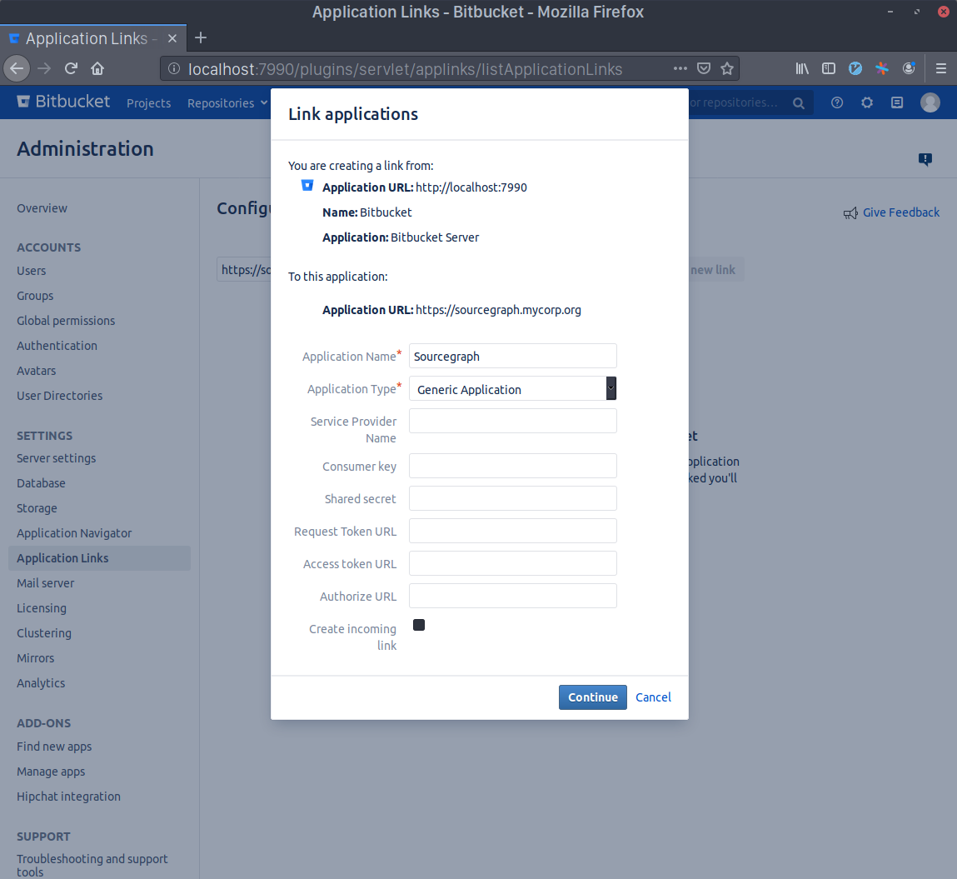This screenshot has height=879, width=957.
Task: Focus the Shared secret field
Action: tap(513, 498)
